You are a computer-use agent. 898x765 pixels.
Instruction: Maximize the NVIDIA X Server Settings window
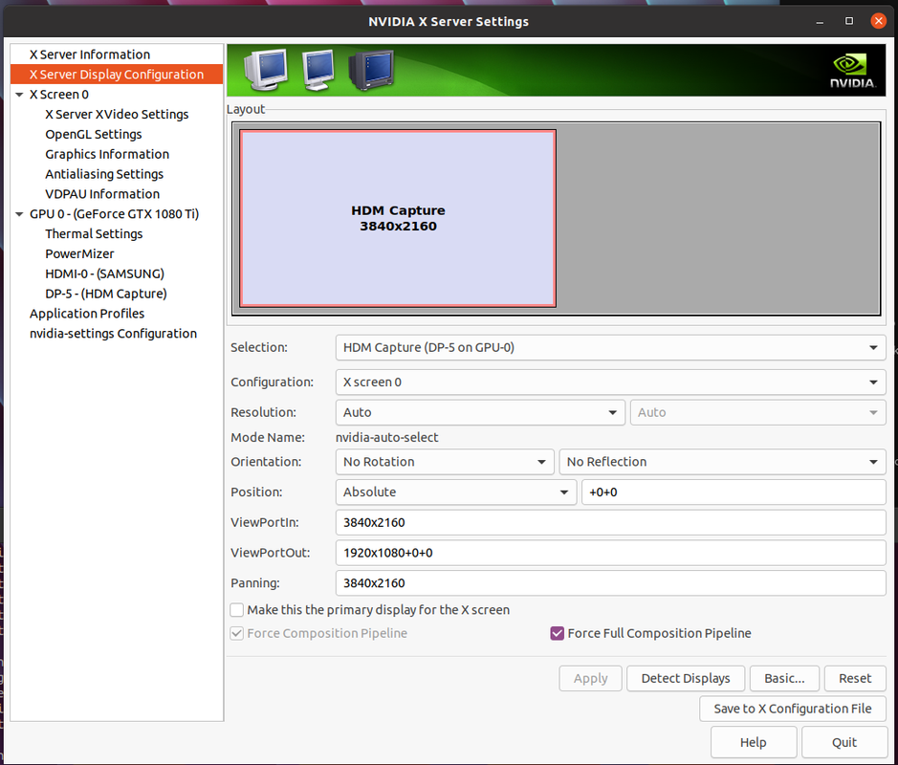point(849,21)
